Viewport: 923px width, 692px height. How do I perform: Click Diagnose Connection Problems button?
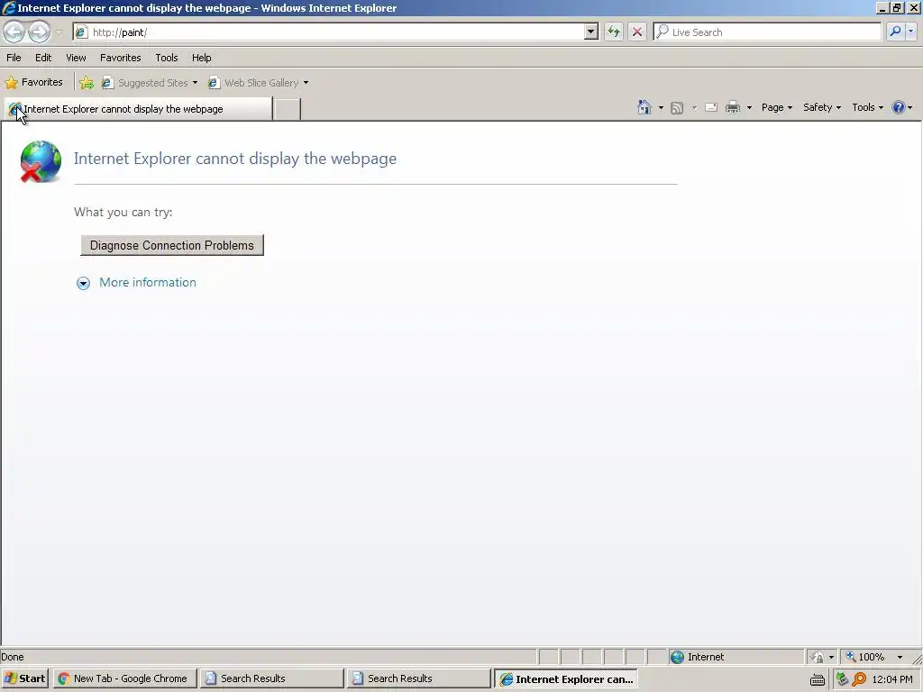click(x=172, y=245)
